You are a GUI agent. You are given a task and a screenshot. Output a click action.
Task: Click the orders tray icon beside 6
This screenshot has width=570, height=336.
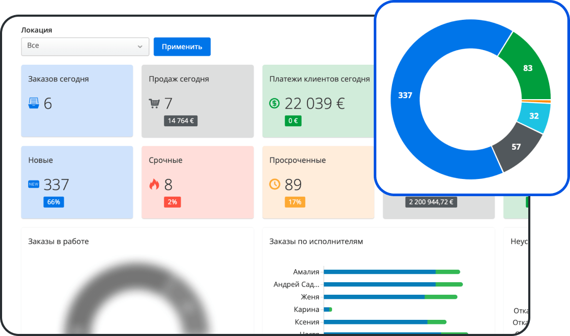34,103
